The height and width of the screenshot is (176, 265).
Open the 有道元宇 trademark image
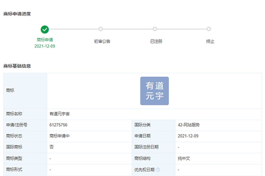[154, 91]
